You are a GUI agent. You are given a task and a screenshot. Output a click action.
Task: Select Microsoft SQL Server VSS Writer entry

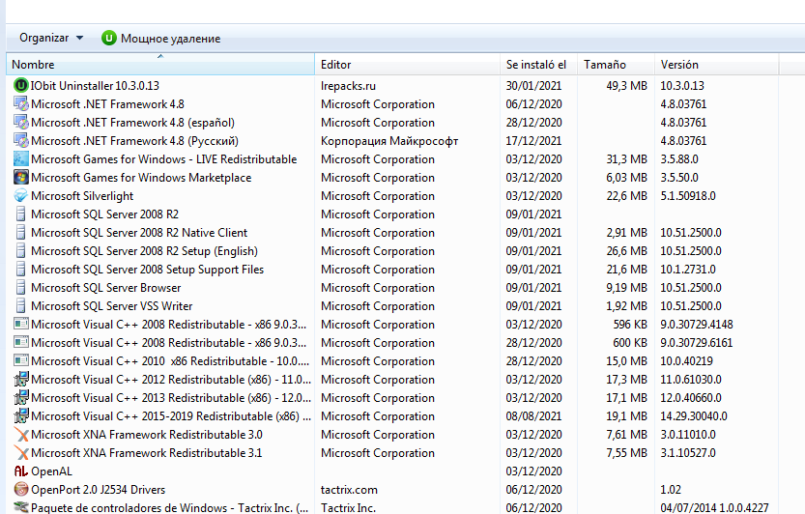click(x=112, y=306)
